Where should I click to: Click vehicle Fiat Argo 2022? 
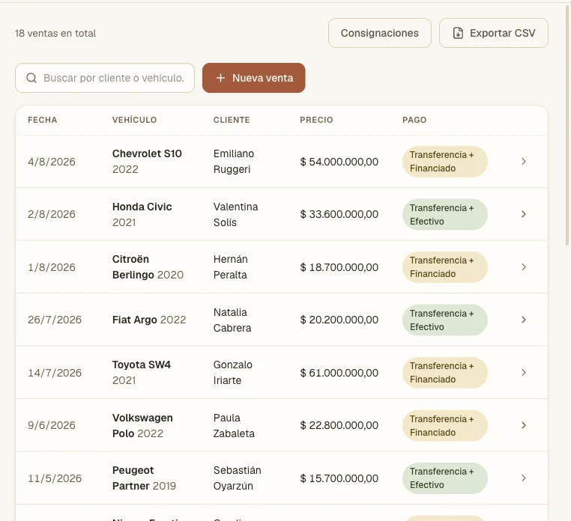coord(149,320)
